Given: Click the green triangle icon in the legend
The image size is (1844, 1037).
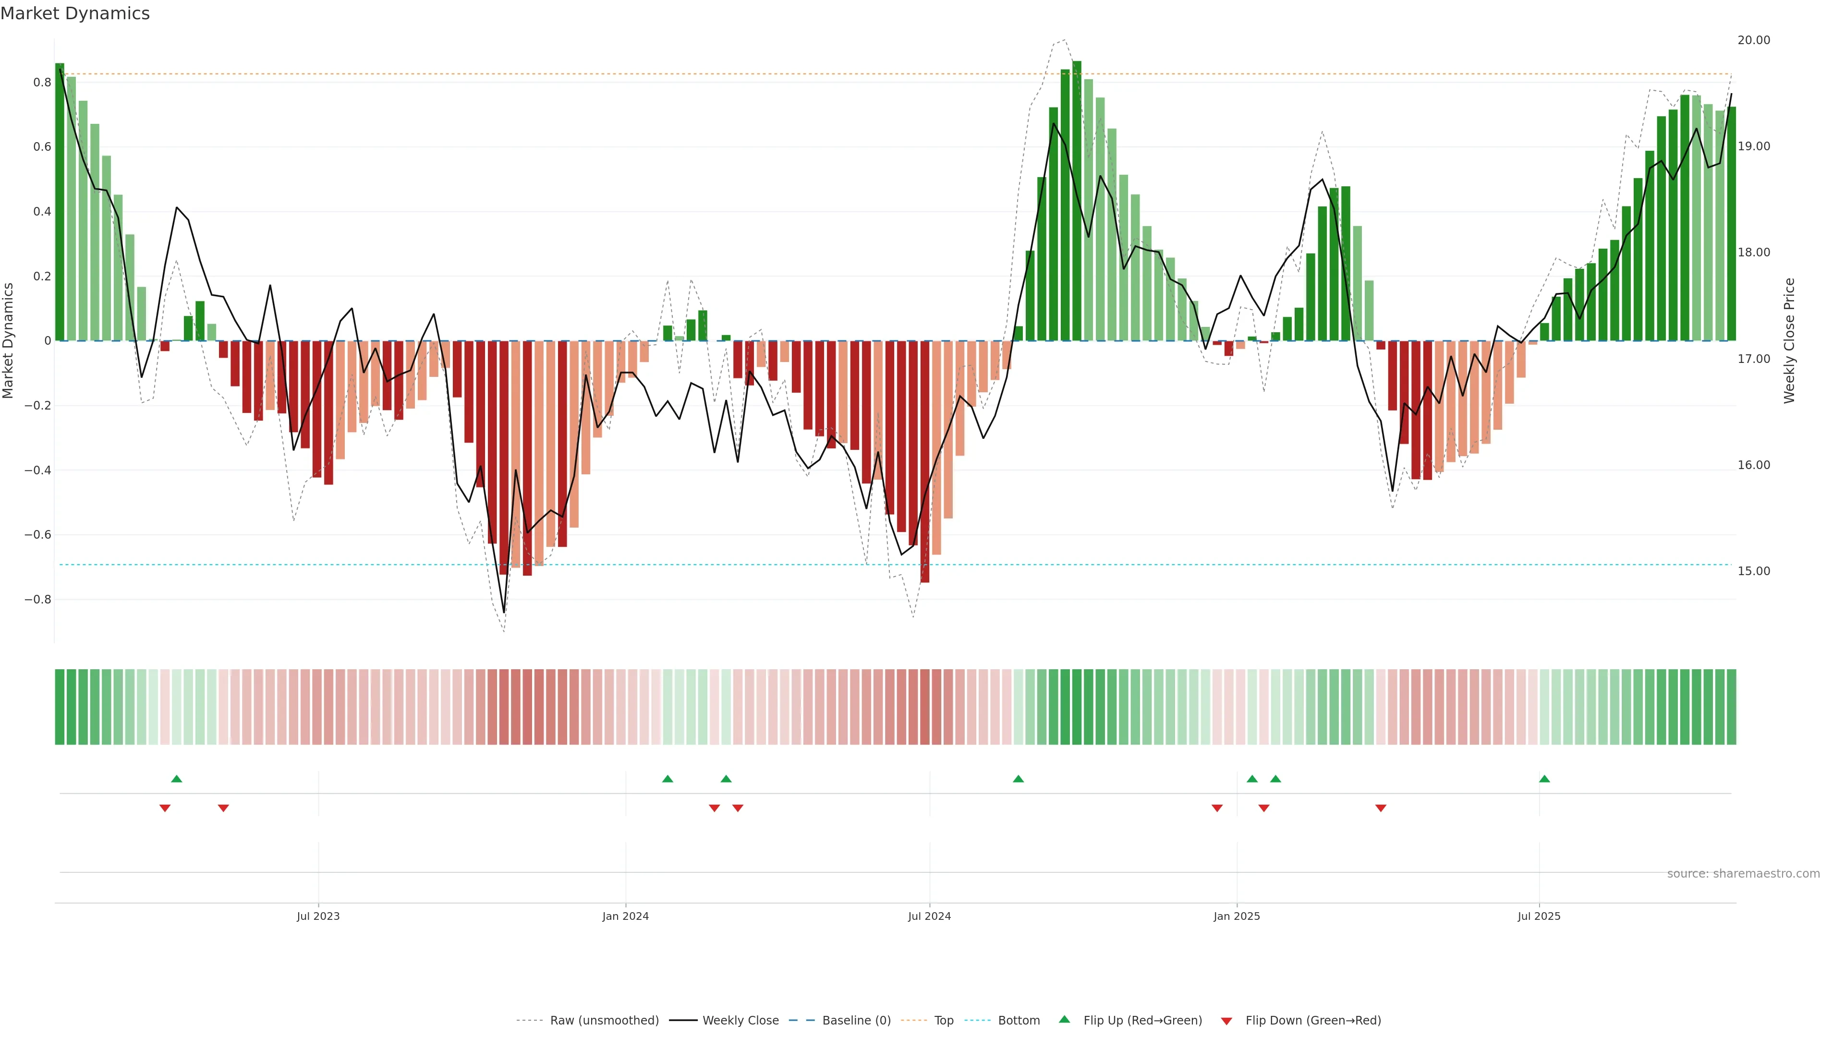Looking at the screenshot, I should coord(1065,1019).
